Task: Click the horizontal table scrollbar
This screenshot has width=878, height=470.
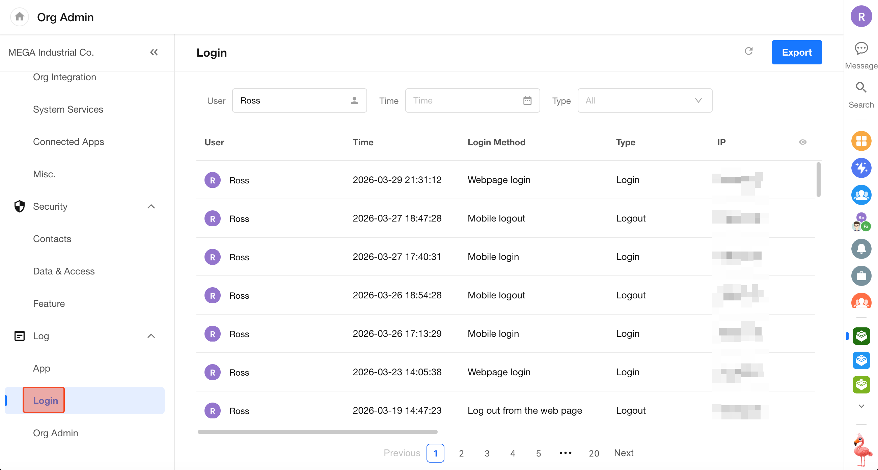Action: (317, 432)
